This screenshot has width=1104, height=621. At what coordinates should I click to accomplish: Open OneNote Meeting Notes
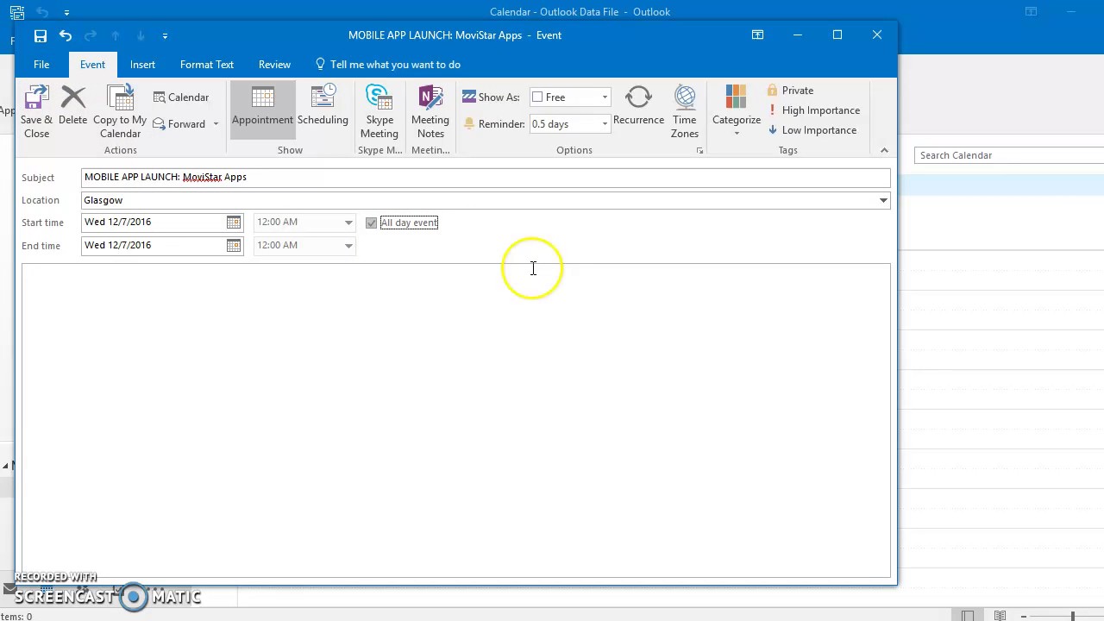[430, 112]
